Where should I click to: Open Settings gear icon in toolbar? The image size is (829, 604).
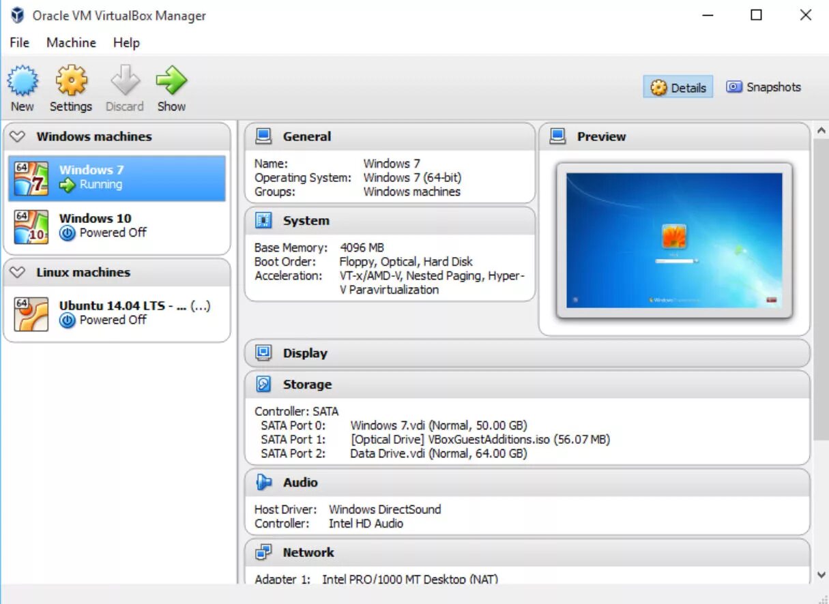tap(71, 81)
